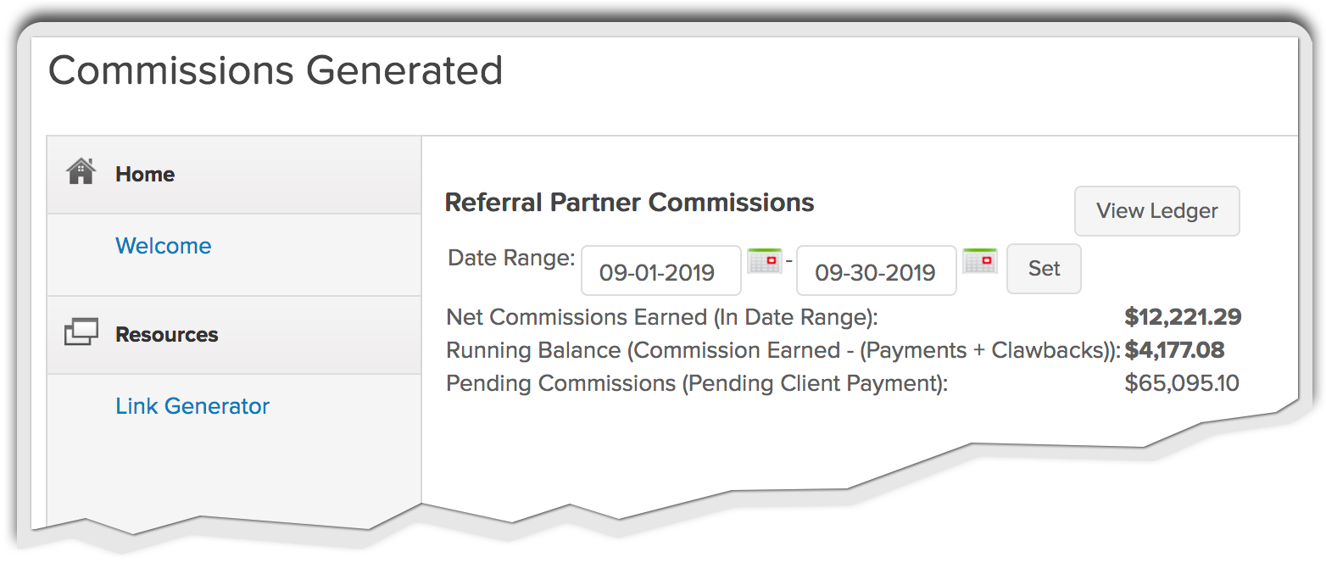Click the Referral Partner Commissions heading
The image size is (1326, 563).
point(629,203)
